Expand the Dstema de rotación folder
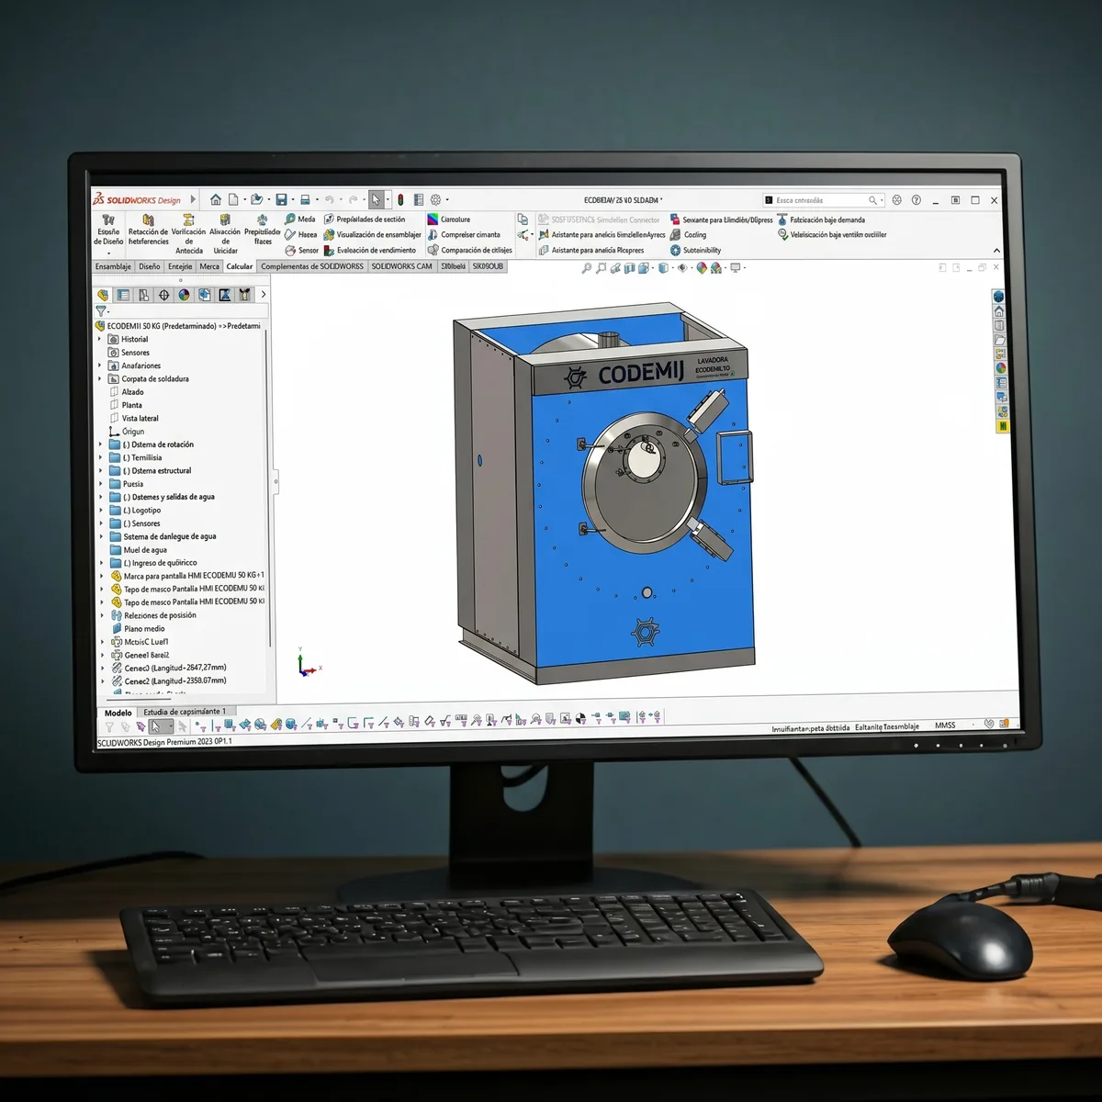Image resolution: width=1102 pixels, height=1102 pixels. click(101, 444)
